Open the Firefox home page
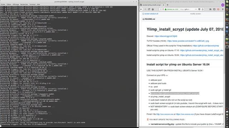The width and height of the screenshot is (229, 128). tap(153, 9)
